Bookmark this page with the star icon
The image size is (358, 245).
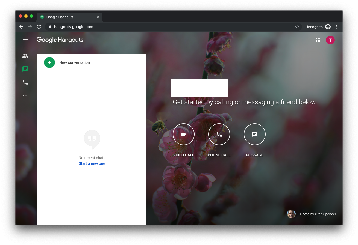click(297, 27)
